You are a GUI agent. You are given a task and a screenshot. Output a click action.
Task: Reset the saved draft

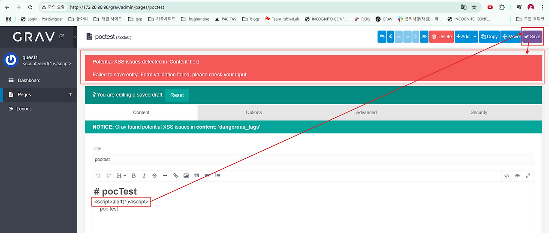[177, 95]
